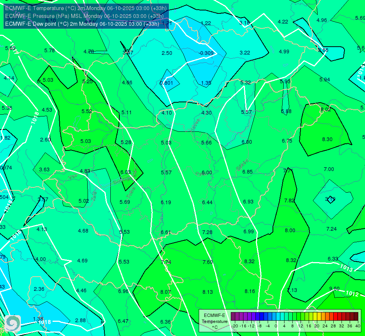Click the 9.60 temperature value
This screenshot has width=365, height=336.
tap(334, 289)
